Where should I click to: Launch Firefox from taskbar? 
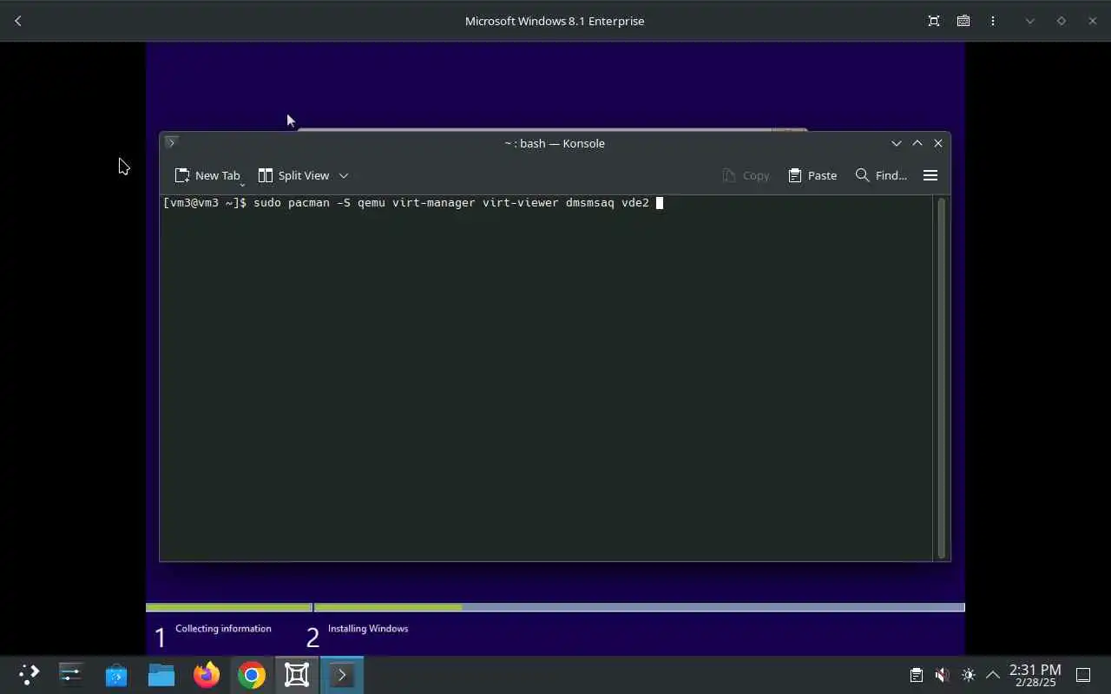click(207, 675)
